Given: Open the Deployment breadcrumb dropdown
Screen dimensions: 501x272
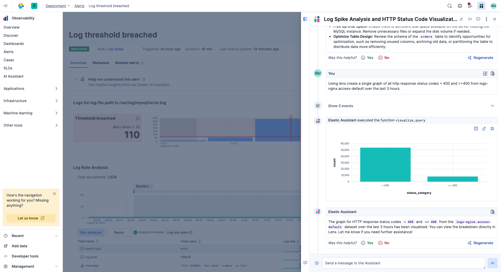Looking at the screenshot, I should pyautogui.click(x=58, y=6).
